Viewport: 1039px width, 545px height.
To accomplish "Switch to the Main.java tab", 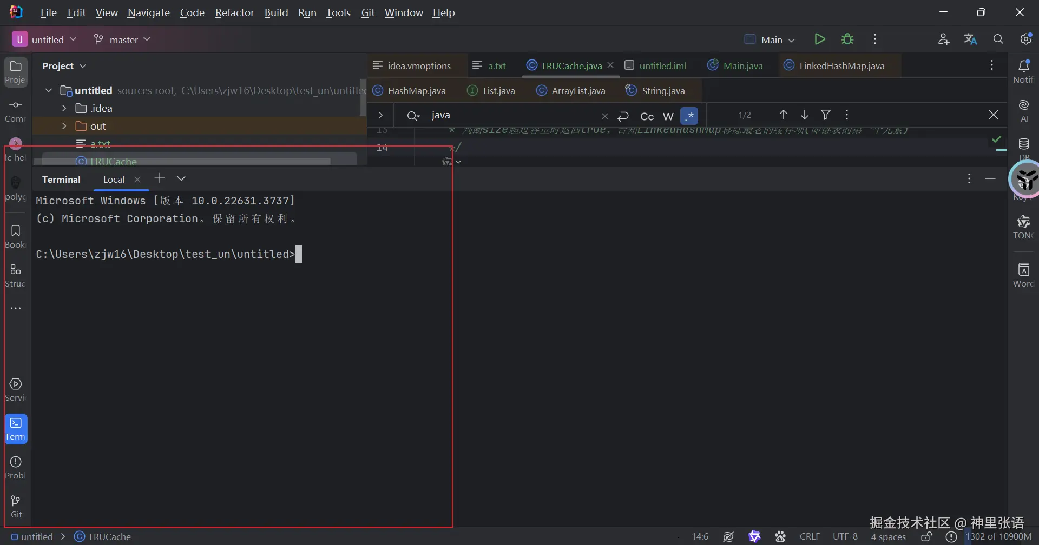I will click(735, 65).
